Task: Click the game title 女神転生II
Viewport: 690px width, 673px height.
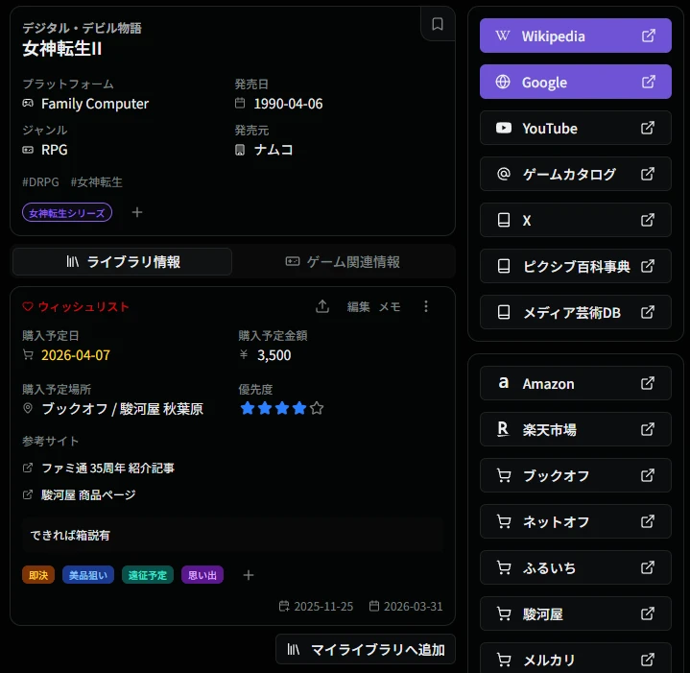Action: coord(62,48)
